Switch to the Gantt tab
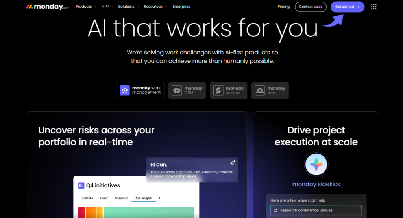Image resolution: width=403 pixels, height=218 pixels. tap(104, 198)
